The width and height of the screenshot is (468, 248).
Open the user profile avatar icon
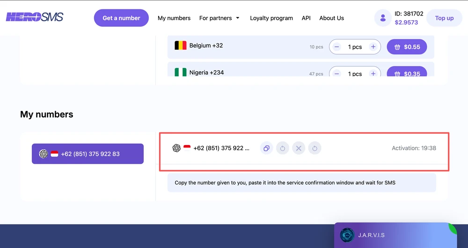[x=383, y=18]
